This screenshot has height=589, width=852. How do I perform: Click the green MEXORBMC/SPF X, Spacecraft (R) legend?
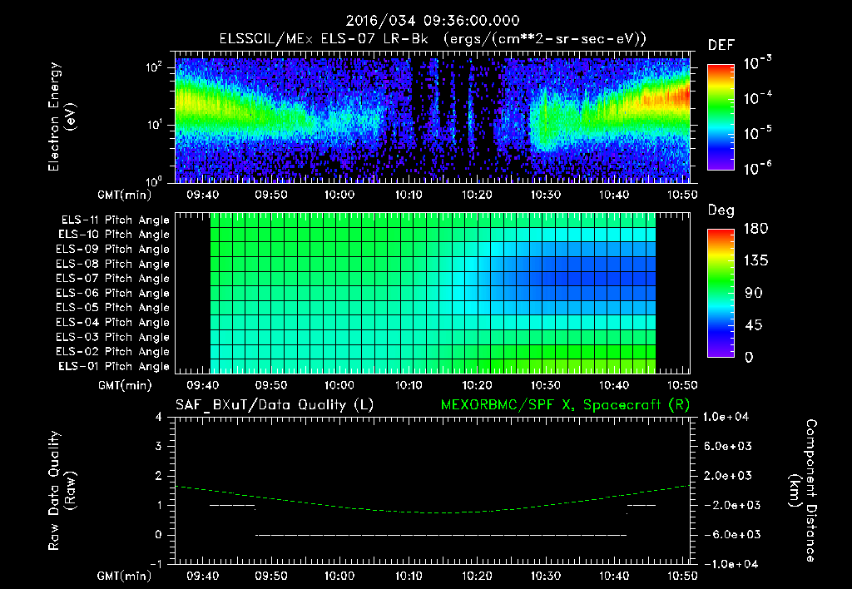click(565, 405)
